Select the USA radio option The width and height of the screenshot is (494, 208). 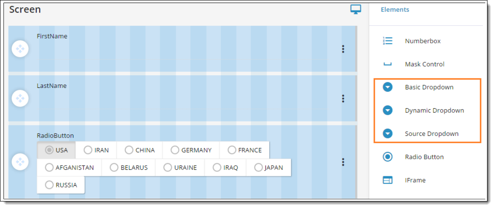coord(50,150)
